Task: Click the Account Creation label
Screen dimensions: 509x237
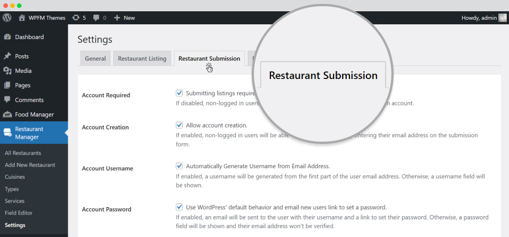Action: click(105, 127)
